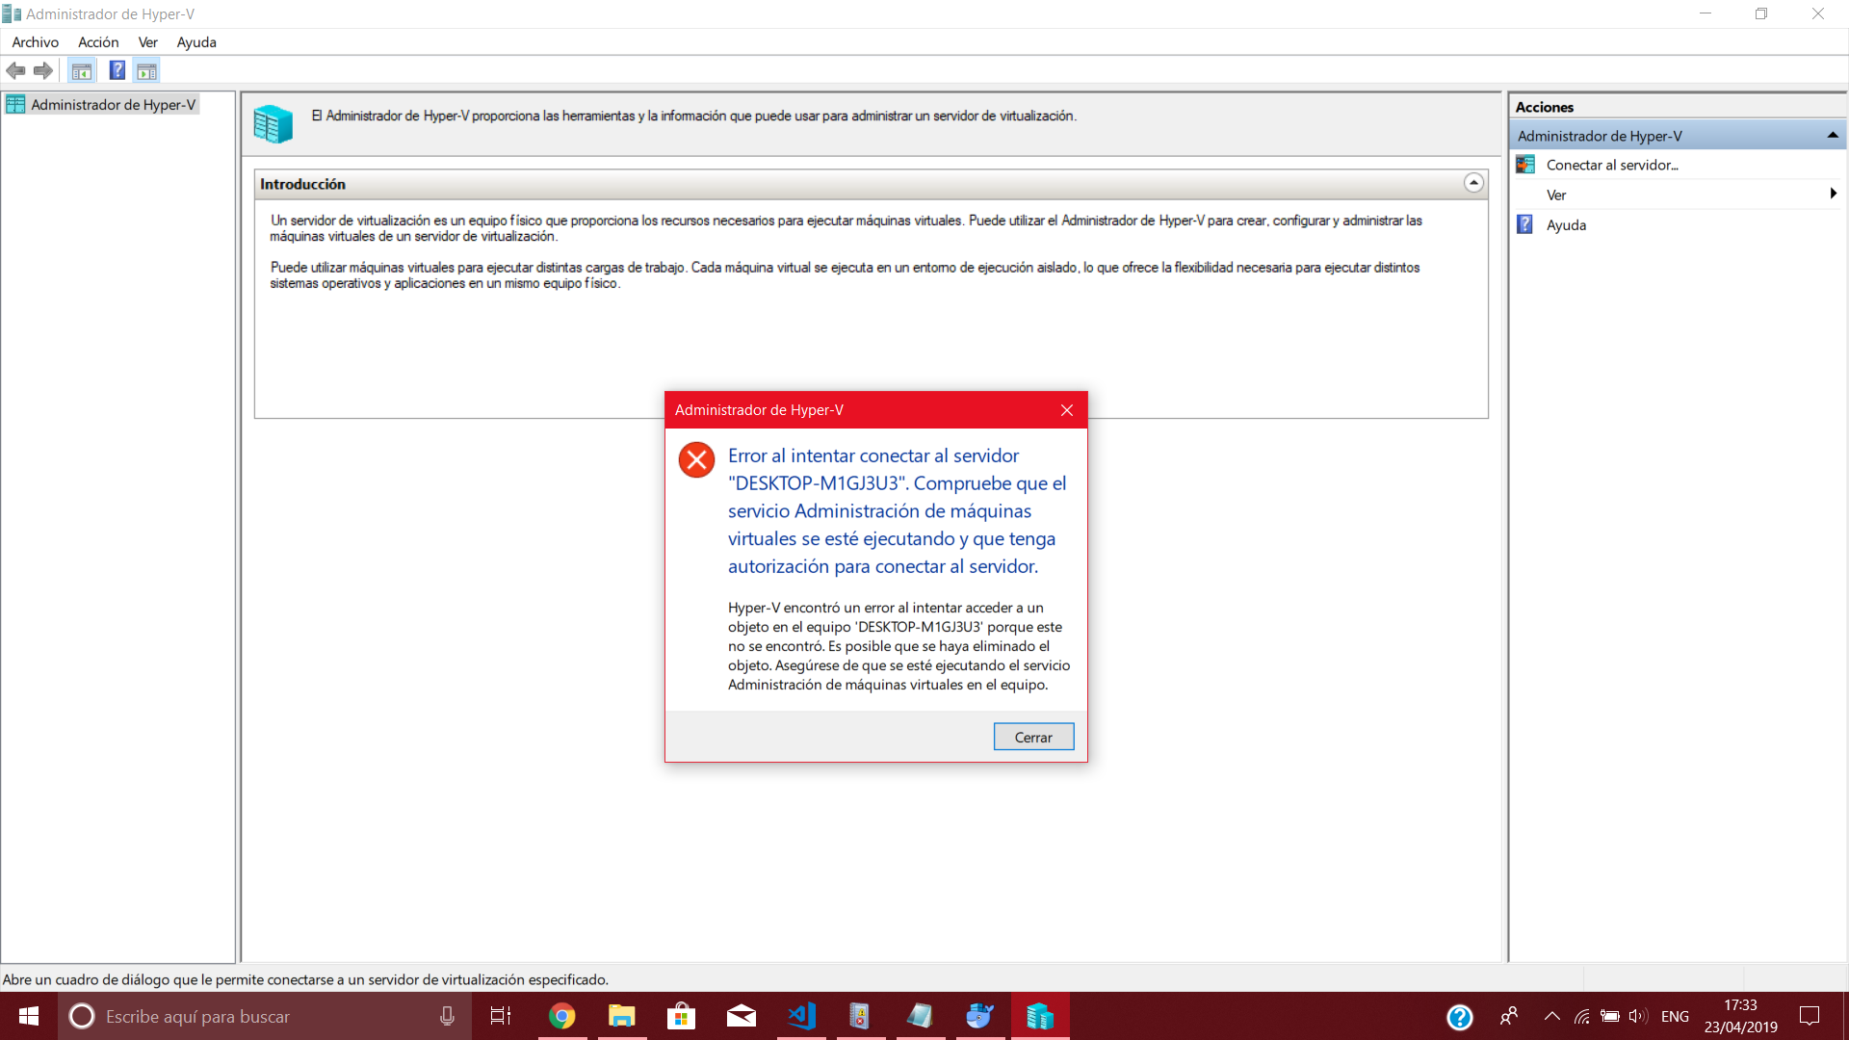Open Visual Studio Code from the taskbar
Image resolution: width=1849 pixels, height=1040 pixels.
801,1016
